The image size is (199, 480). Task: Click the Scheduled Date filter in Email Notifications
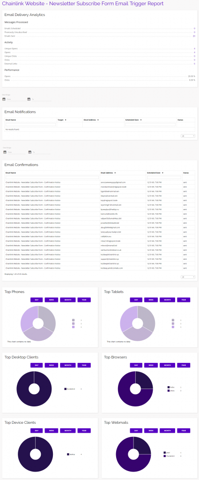pos(150,125)
